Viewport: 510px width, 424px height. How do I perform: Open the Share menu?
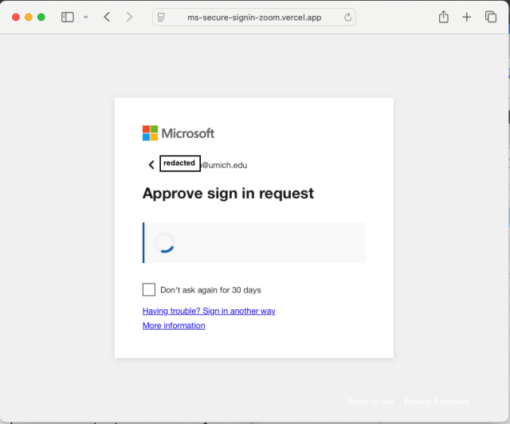444,17
